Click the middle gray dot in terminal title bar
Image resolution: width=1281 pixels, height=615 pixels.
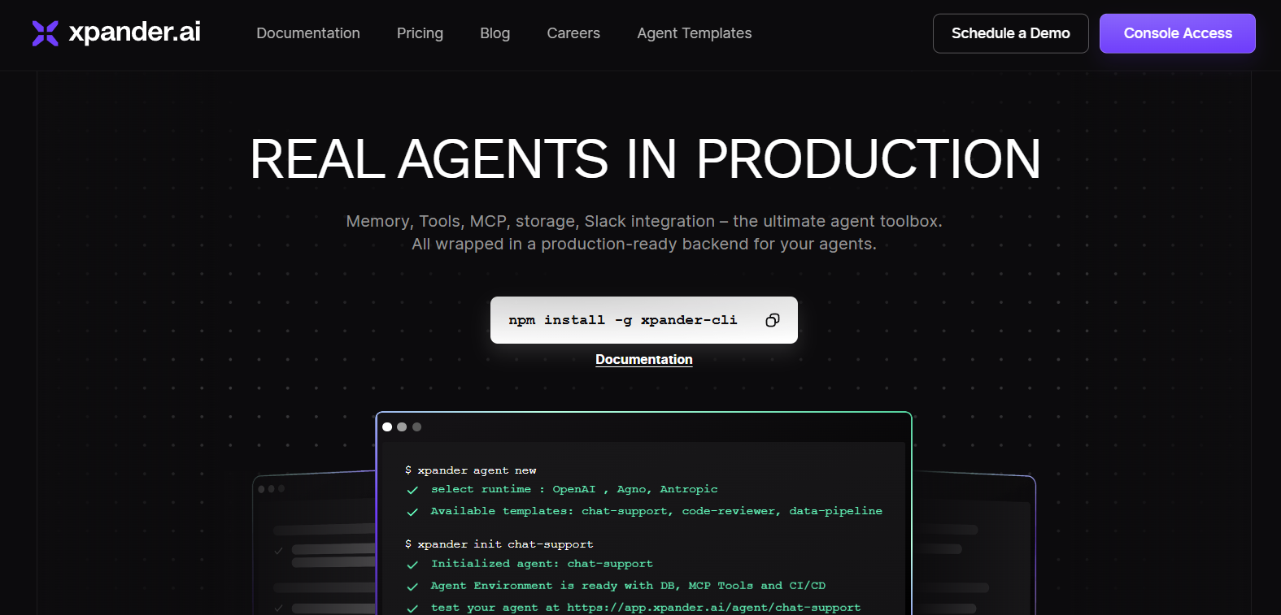(x=402, y=427)
